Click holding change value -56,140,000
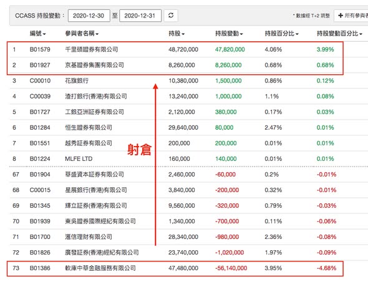The width and height of the screenshot is (368, 282). pos(231,268)
